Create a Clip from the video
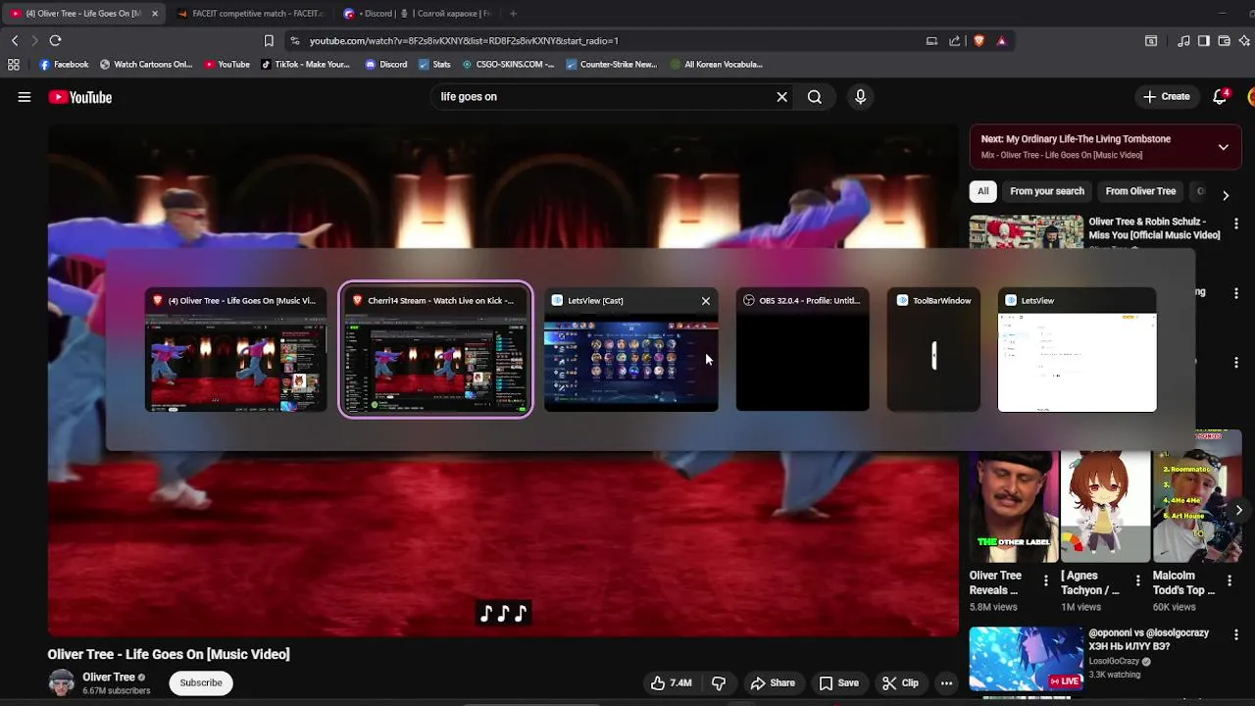Screen dimensions: 1255x706 899,683
